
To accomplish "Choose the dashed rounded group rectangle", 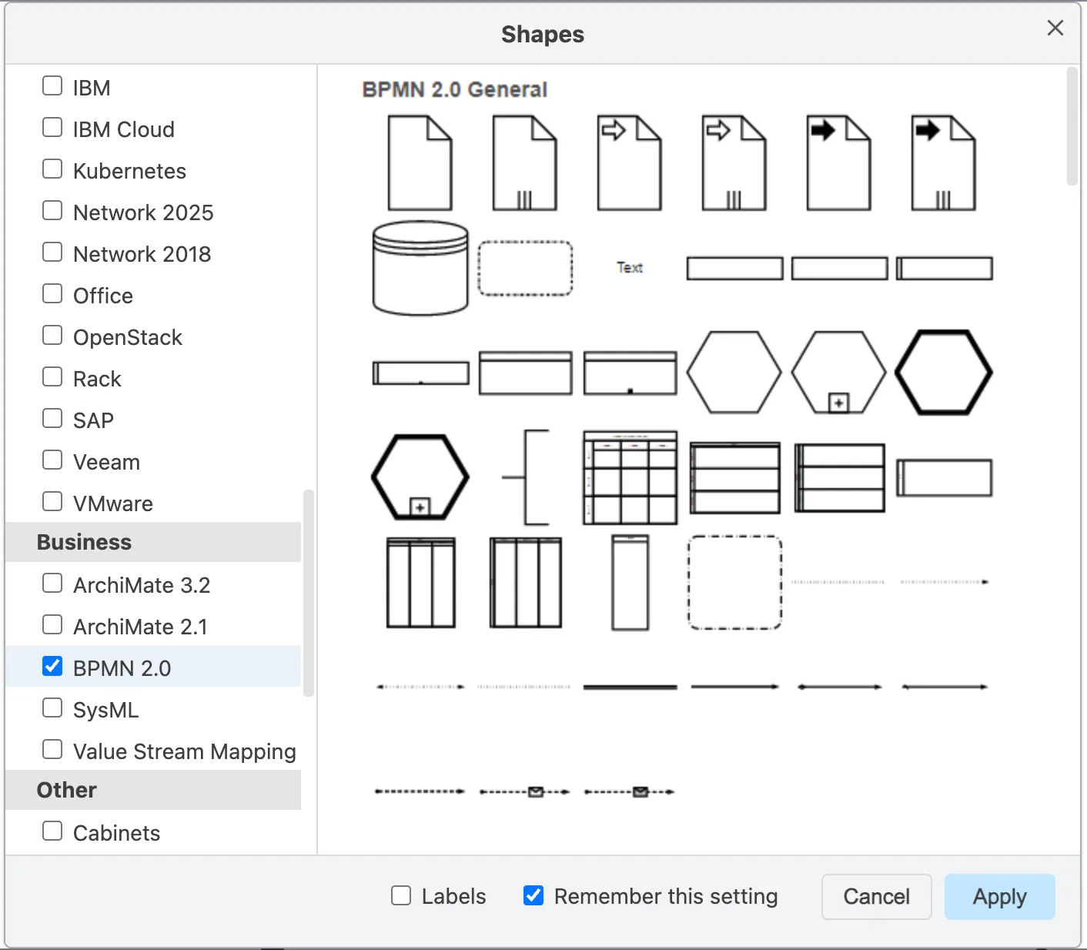I will tap(525, 268).
